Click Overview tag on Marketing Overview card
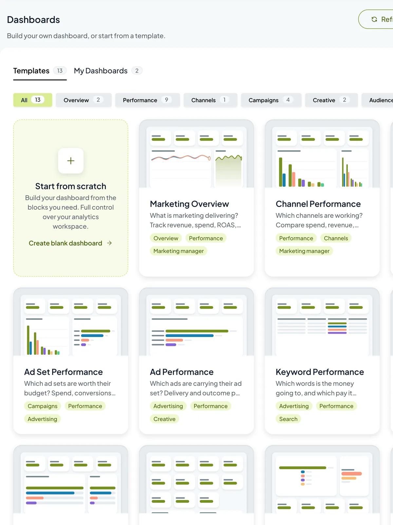 (166, 238)
